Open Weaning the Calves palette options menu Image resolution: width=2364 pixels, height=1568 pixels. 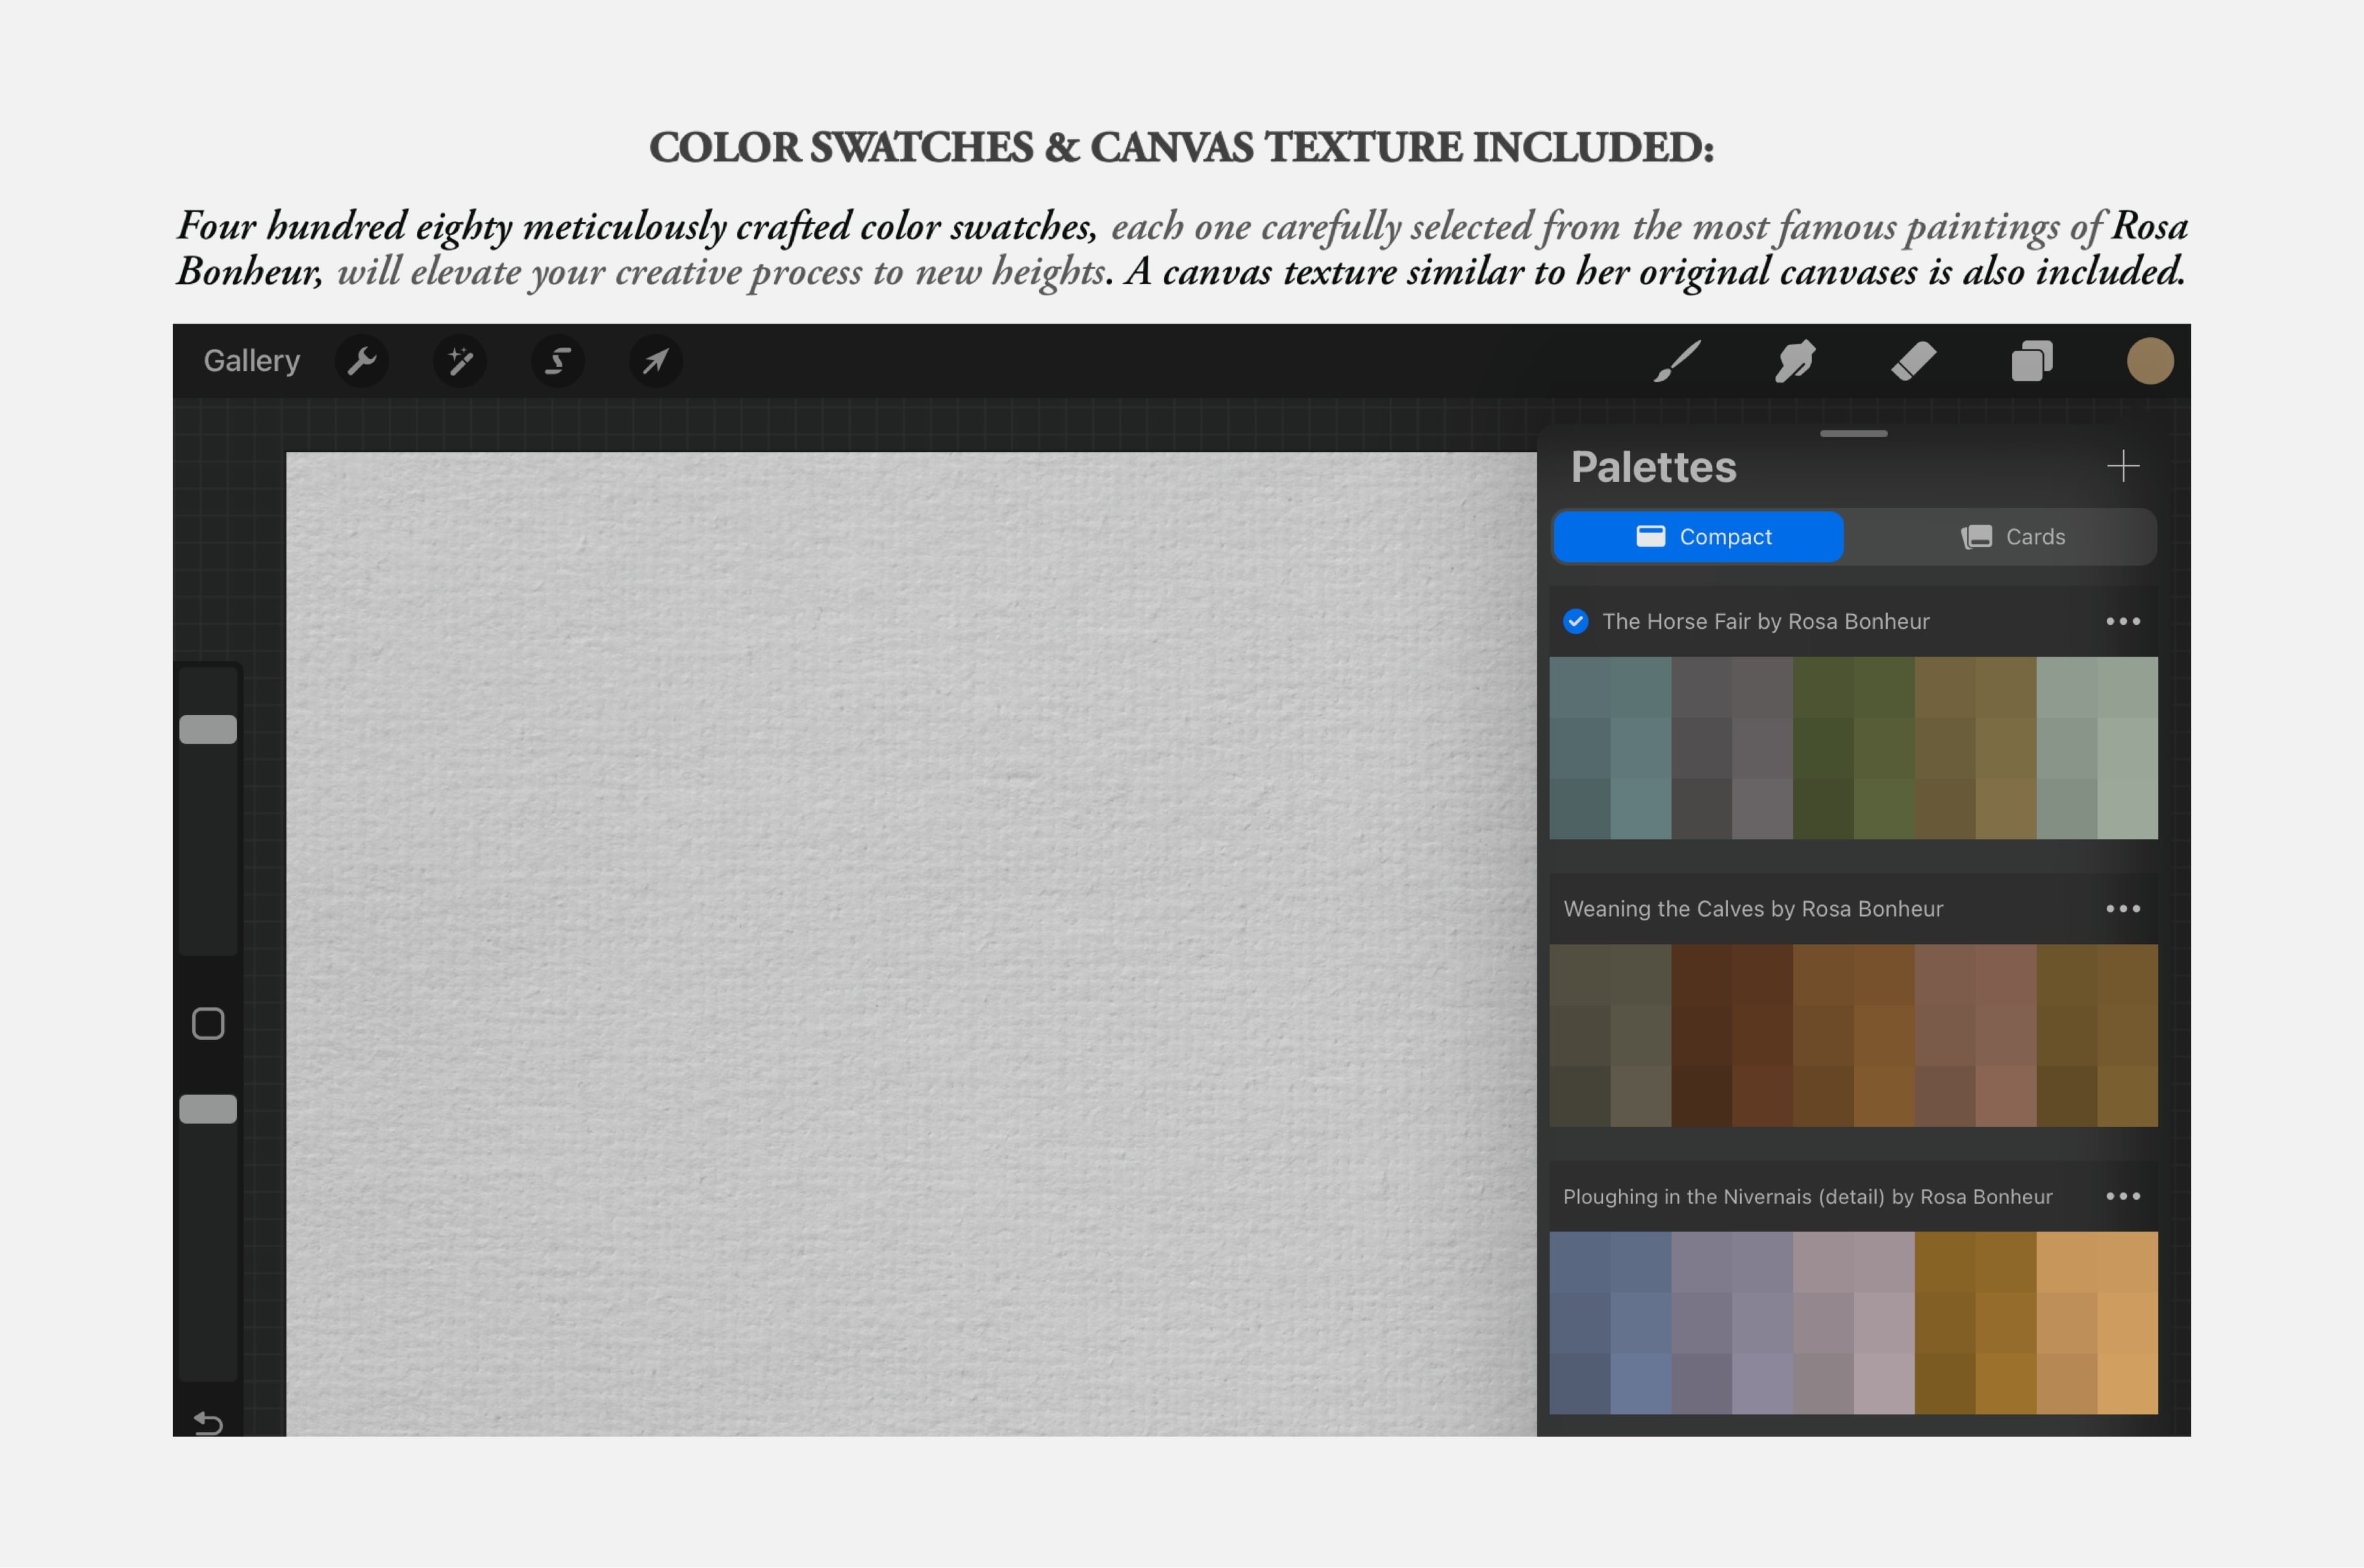pos(2122,908)
